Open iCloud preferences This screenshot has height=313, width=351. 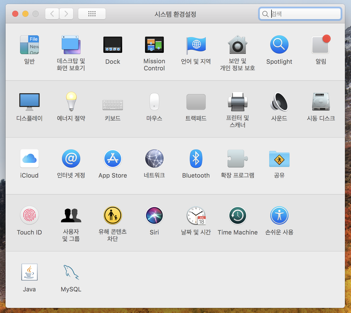click(x=29, y=159)
